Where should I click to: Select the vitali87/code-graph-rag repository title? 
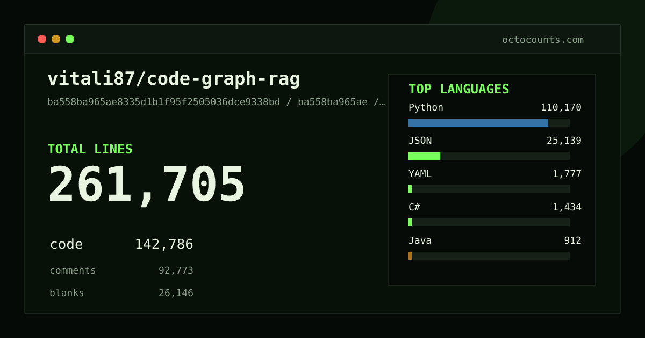tap(174, 79)
